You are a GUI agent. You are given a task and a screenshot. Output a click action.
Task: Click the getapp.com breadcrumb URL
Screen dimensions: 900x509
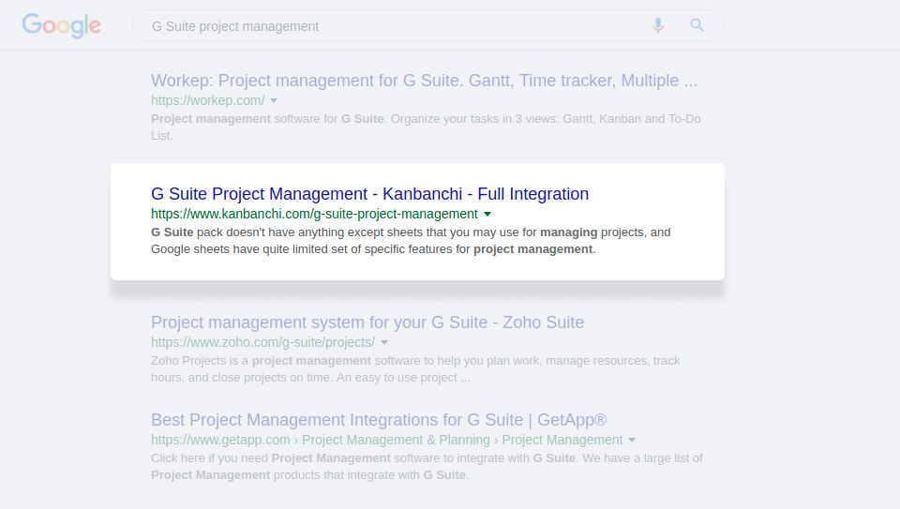pyautogui.click(x=387, y=441)
